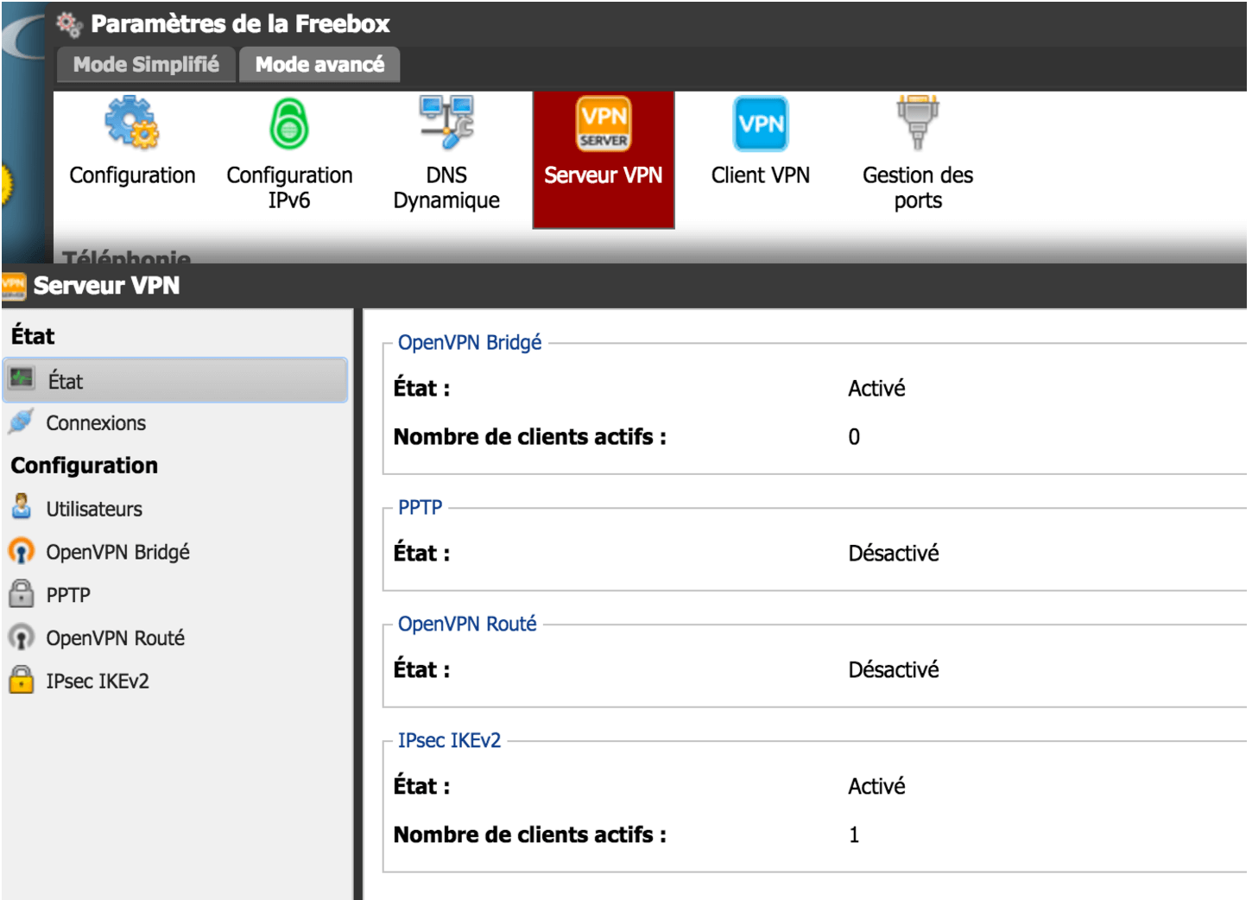Viewport: 1252px width, 900px height.
Task: Click Activé status of IPsec IKEv2
Action: tap(876, 787)
